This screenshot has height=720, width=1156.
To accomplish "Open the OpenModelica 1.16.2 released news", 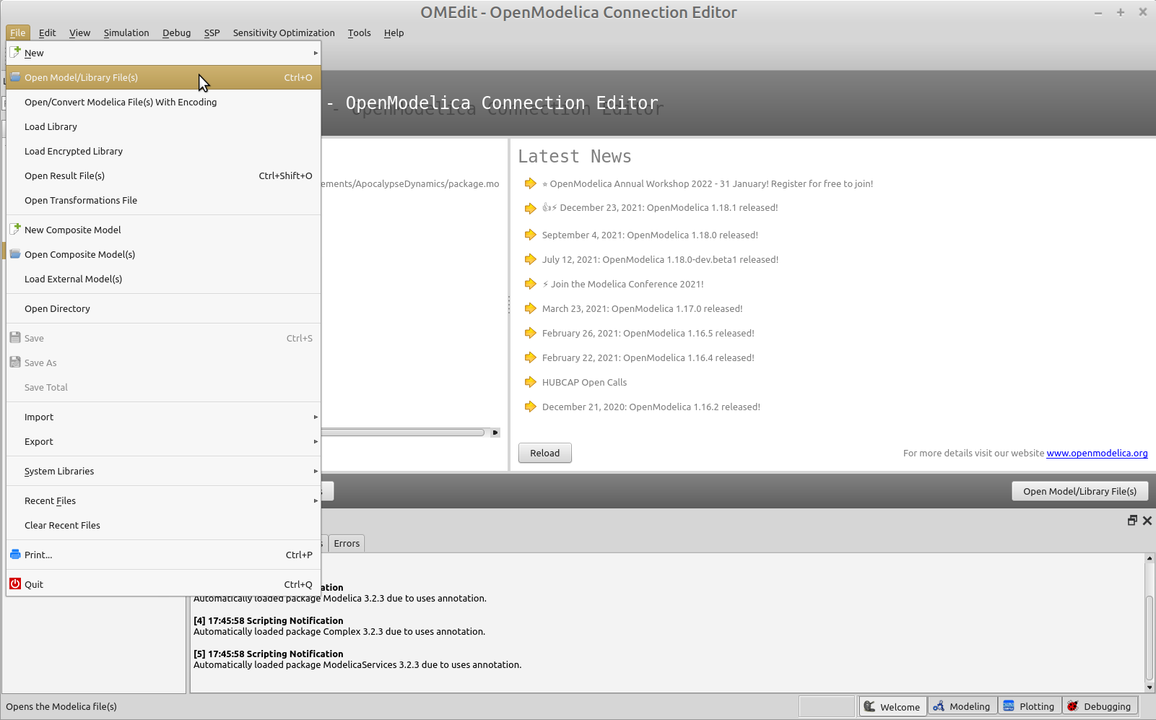I will pyautogui.click(x=651, y=407).
